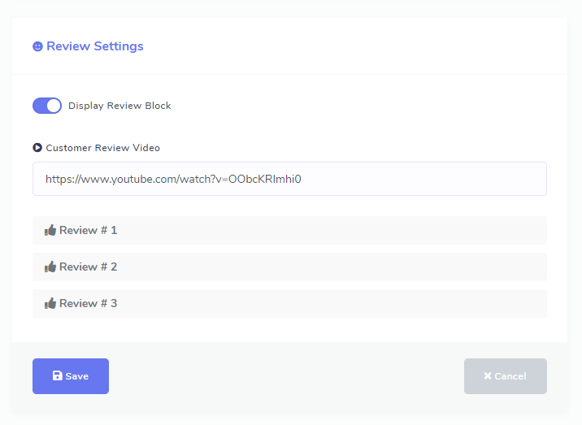Click the play circle icon before Customer Review Video
The image size is (582, 425).
pos(37,148)
